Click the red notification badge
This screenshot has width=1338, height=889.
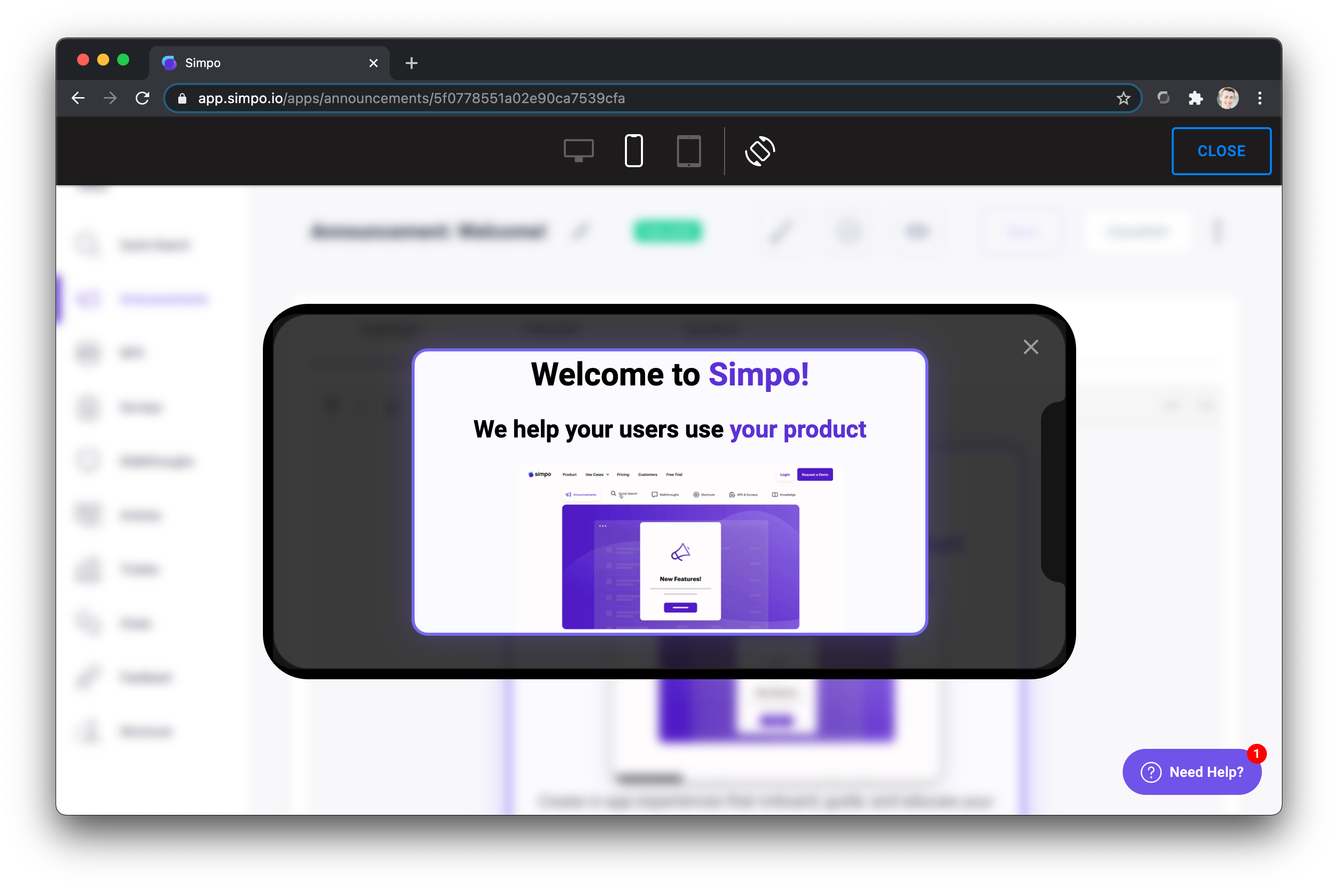tap(1256, 753)
